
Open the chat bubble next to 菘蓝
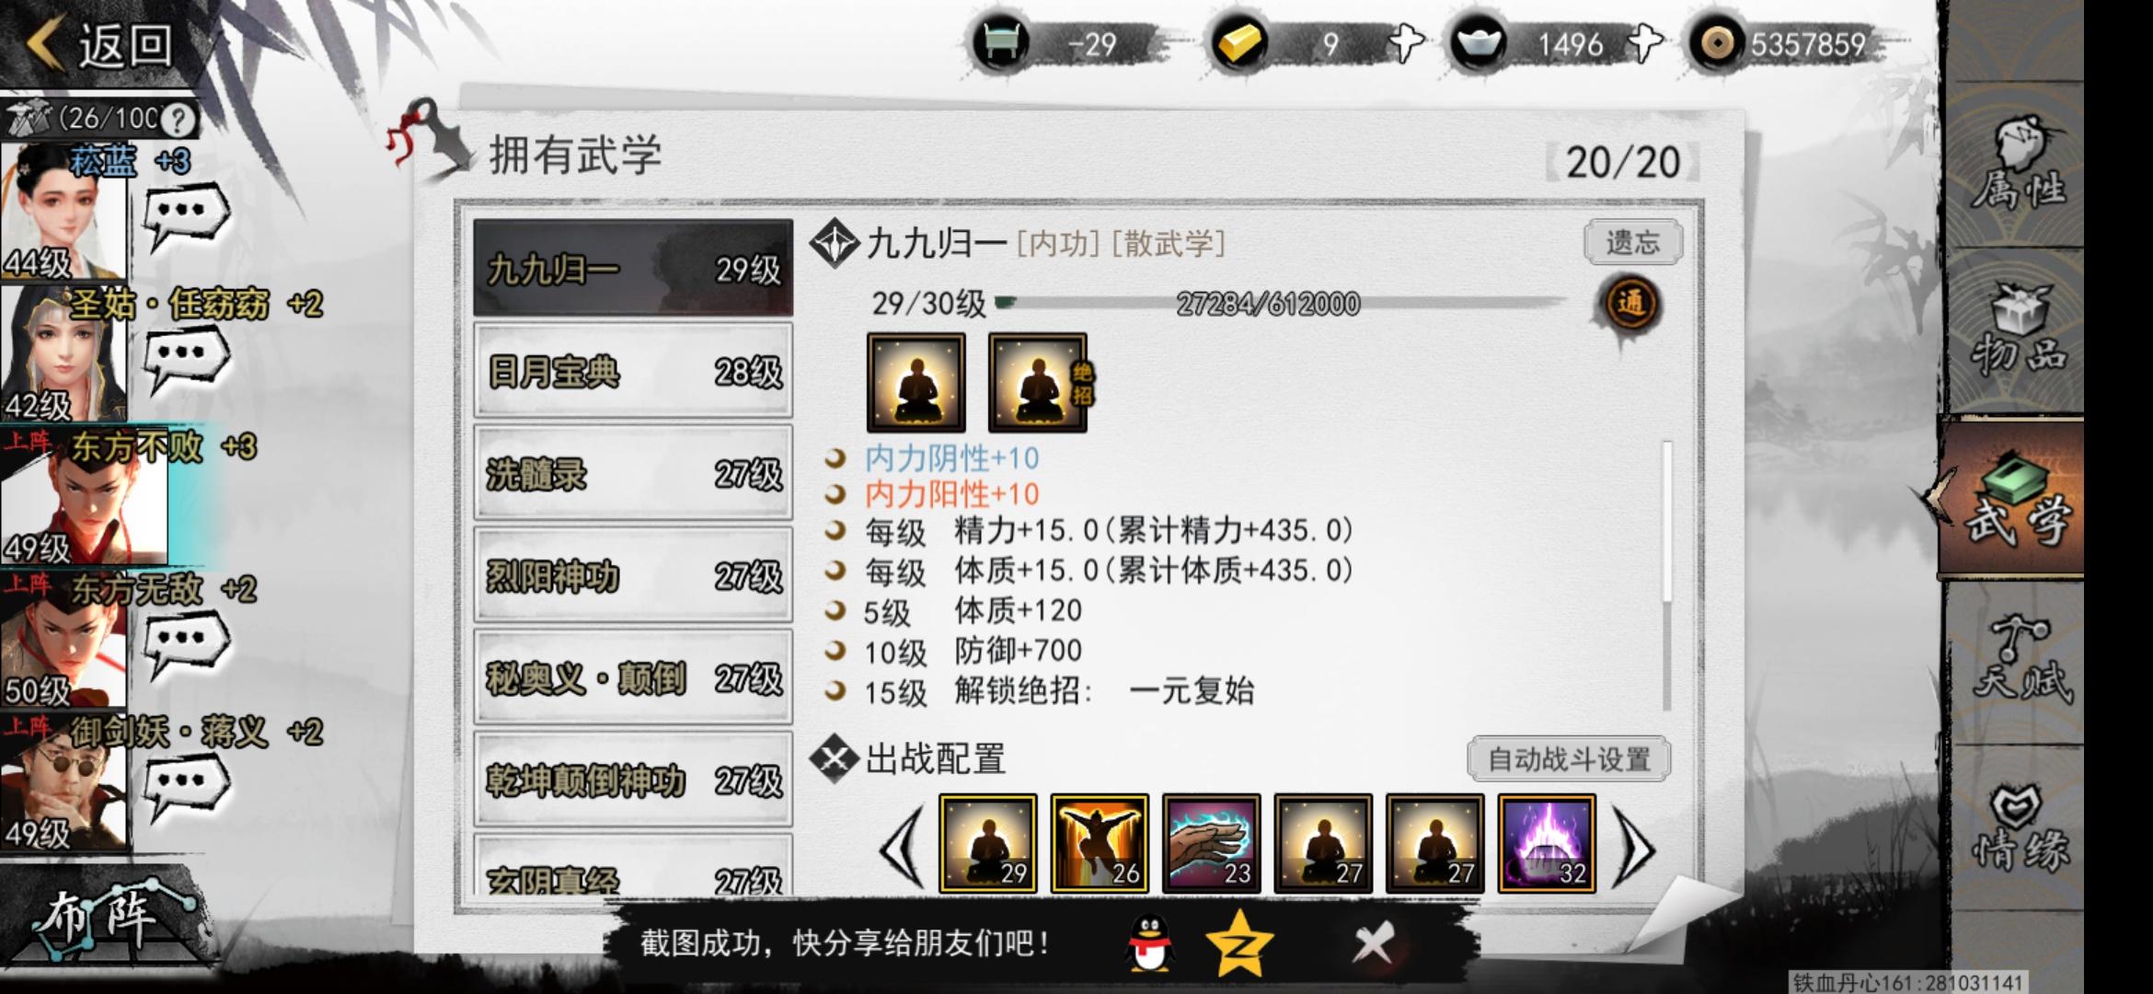pyautogui.click(x=187, y=215)
